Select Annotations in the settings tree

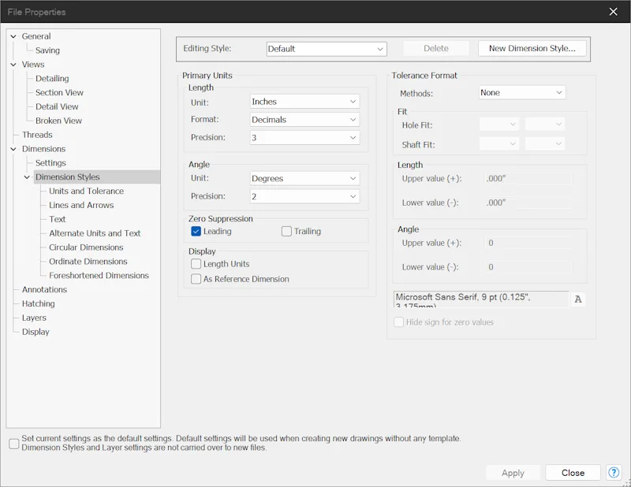[44, 289]
